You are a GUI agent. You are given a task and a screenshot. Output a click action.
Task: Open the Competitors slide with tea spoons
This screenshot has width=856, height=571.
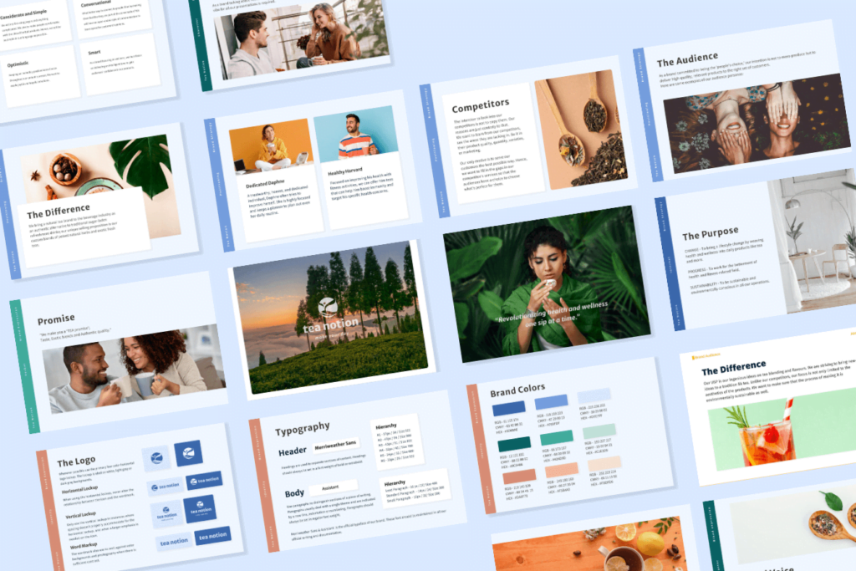[518, 138]
